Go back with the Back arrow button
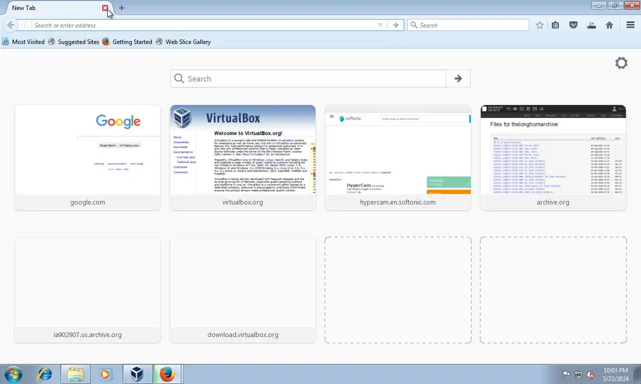Viewport: 641px width, 384px height. point(11,25)
